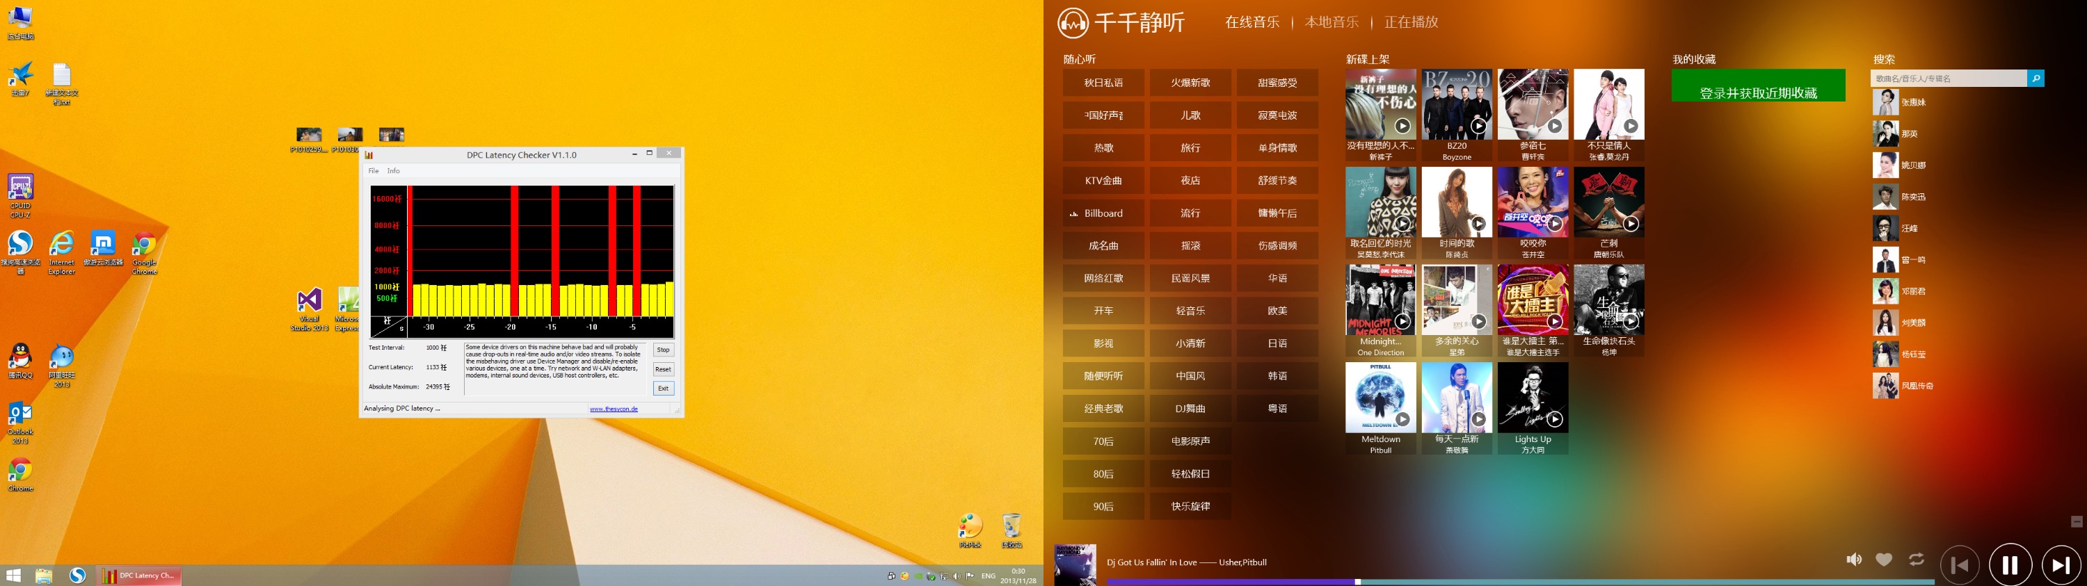Image resolution: width=2087 pixels, height=586 pixels.
Task: Open the PicPick desktop icon
Action: click(970, 530)
